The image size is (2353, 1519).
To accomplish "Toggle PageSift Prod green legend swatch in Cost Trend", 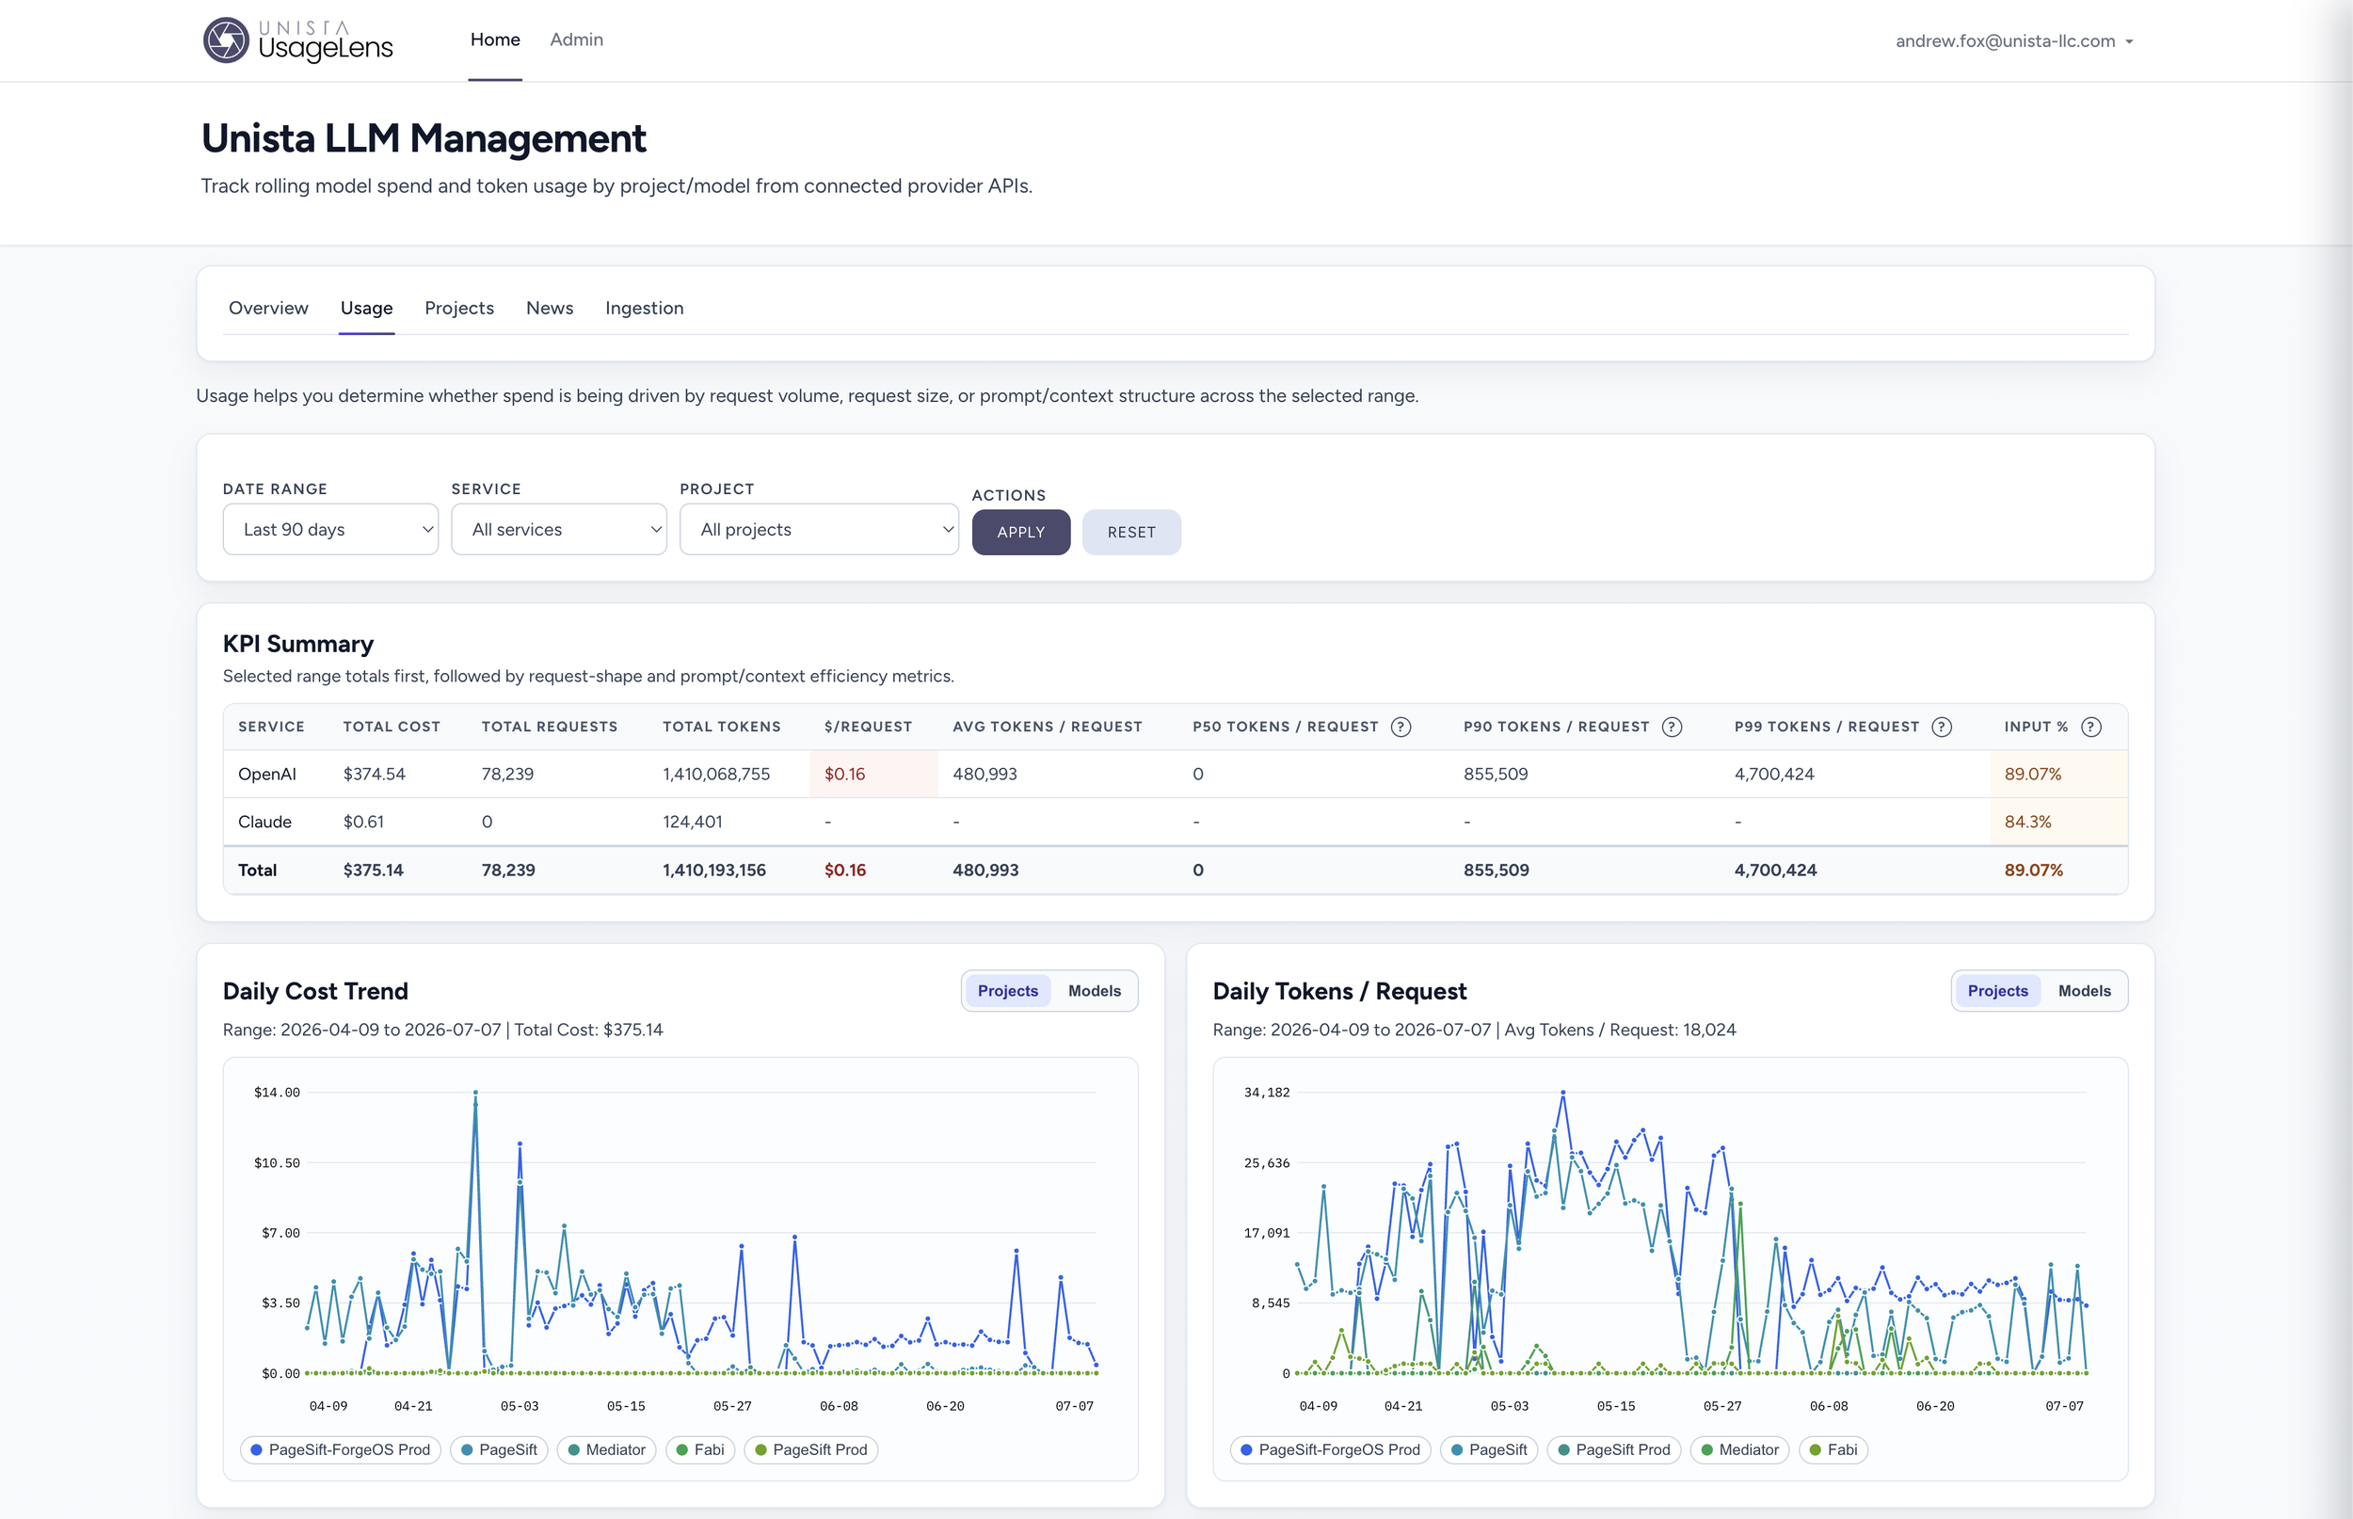I will (760, 1449).
